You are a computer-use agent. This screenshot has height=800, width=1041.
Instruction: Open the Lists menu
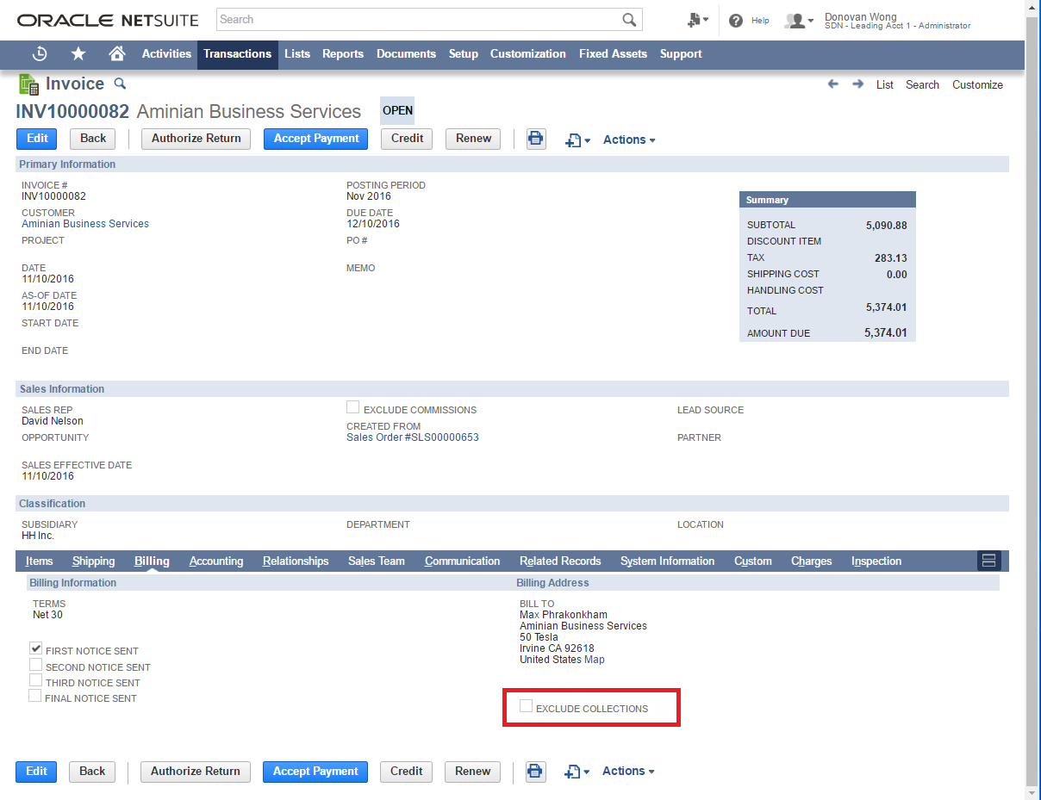coord(297,53)
